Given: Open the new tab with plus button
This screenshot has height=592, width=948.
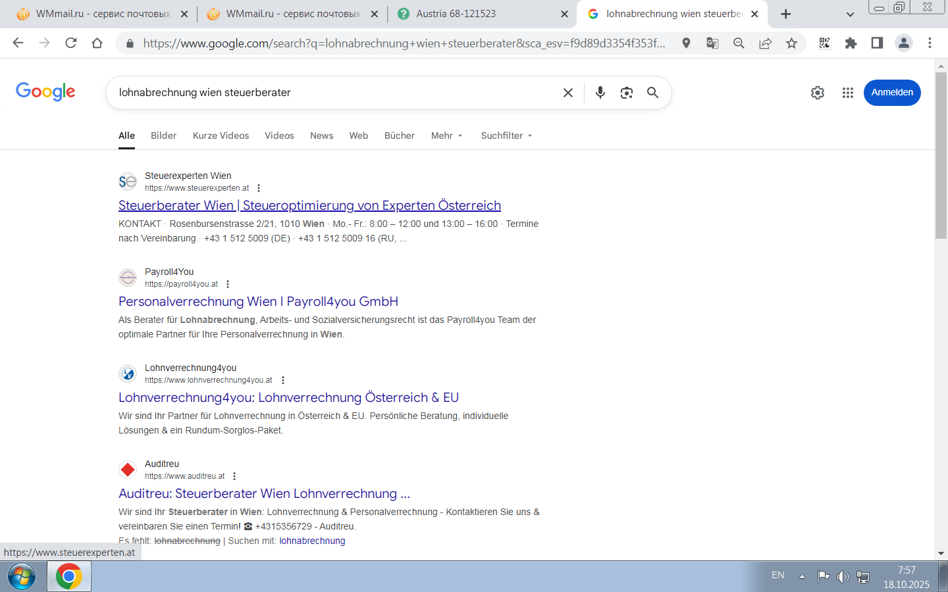Looking at the screenshot, I should [785, 14].
